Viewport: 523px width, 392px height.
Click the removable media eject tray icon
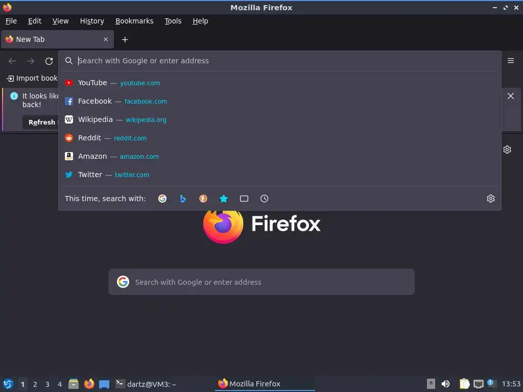(x=431, y=384)
